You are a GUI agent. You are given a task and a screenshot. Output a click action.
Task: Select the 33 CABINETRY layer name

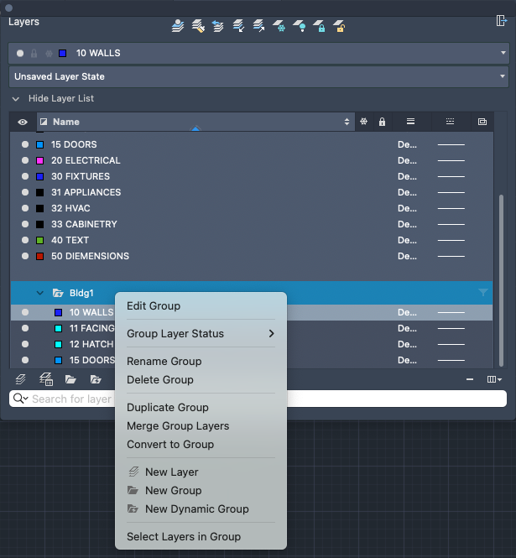click(84, 224)
